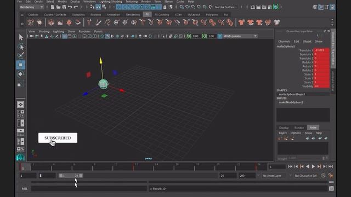The width and height of the screenshot is (351, 197).
Task: Open the layer editor Options menu
Action: click(296, 133)
